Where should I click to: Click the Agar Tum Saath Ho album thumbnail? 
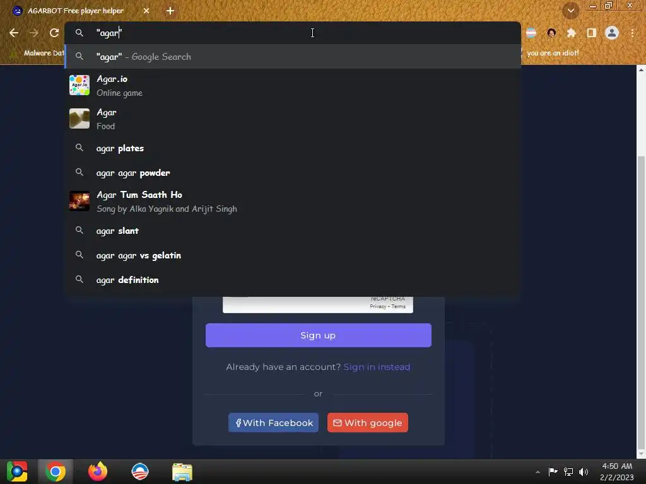click(79, 201)
